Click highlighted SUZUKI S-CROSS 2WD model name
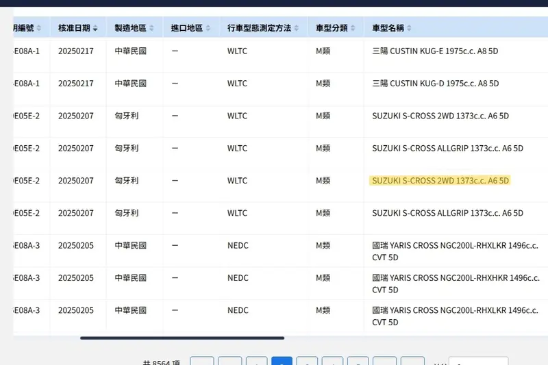The width and height of the screenshot is (548, 365). pos(440,181)
